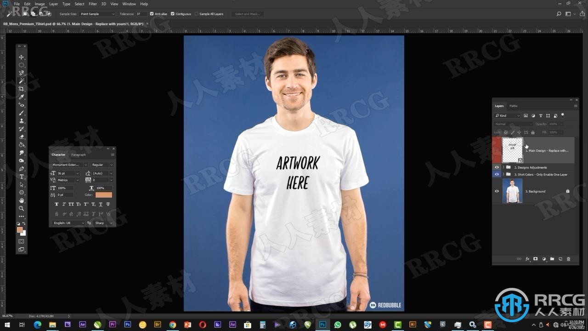
Task: Click the layer styles fx icon
Action: tap(527, 259)
